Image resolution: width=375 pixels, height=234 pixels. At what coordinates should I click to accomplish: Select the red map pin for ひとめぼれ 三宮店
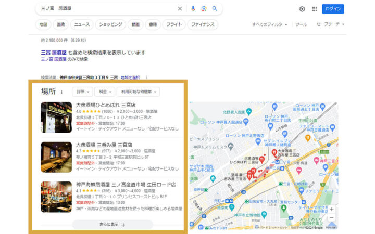[262, 159]
